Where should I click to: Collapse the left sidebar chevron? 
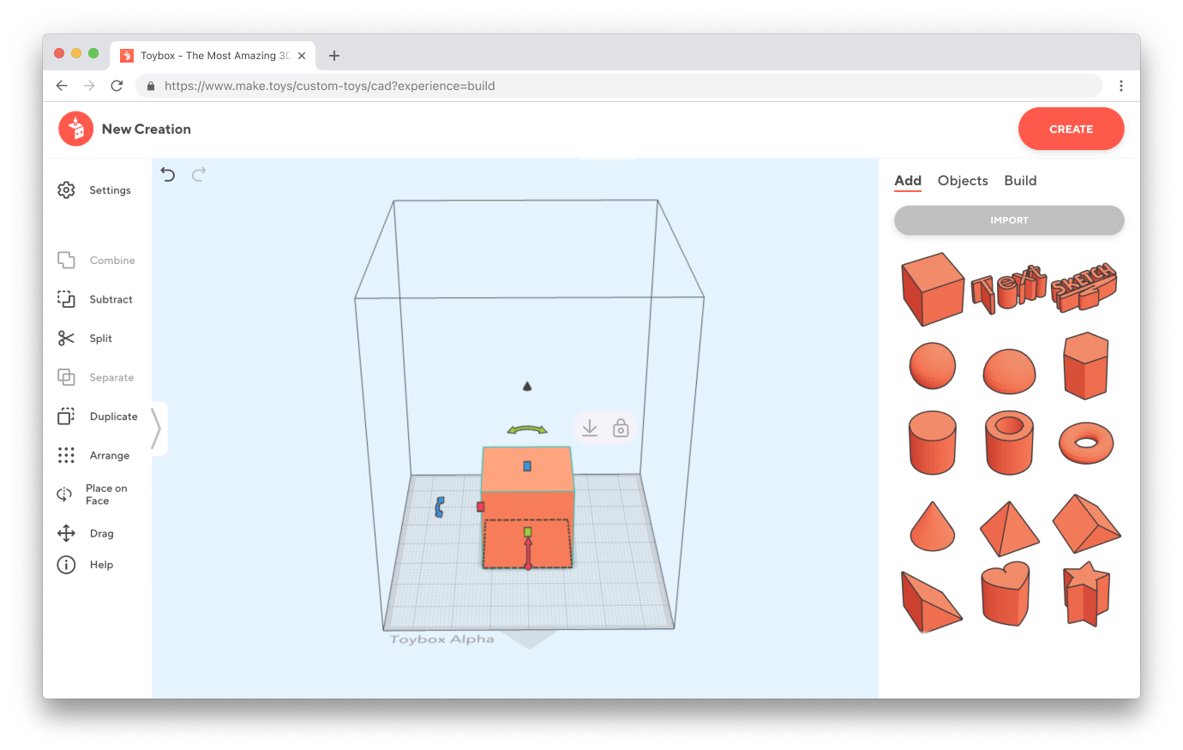point(156,429)
